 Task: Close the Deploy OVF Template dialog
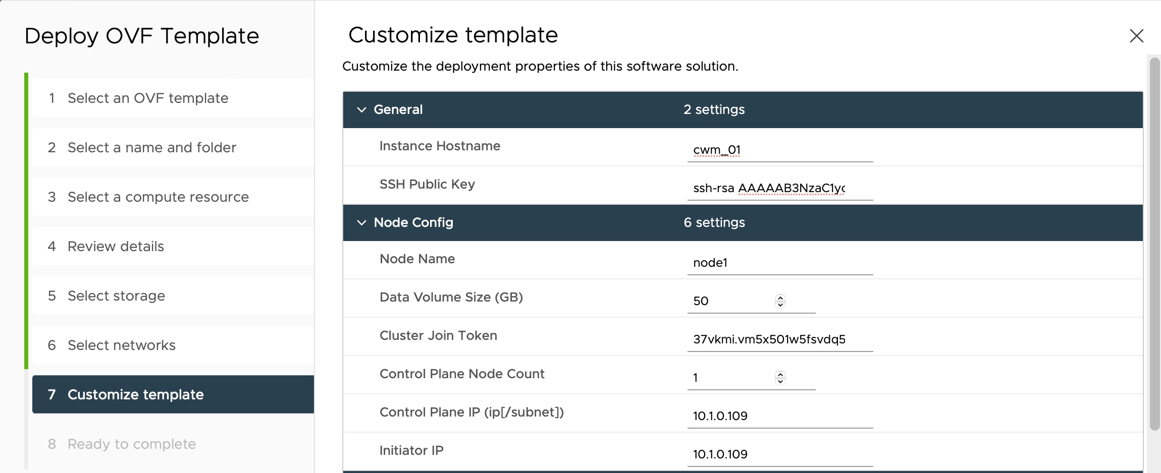1136,36
